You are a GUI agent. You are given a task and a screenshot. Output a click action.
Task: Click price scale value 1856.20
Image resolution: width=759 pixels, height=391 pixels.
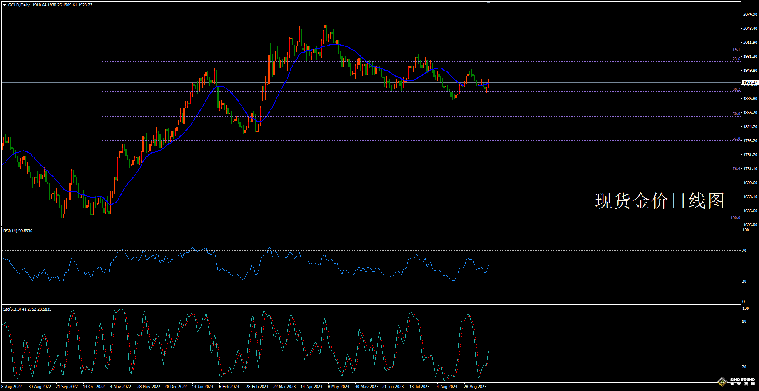(x=750, y=113)
